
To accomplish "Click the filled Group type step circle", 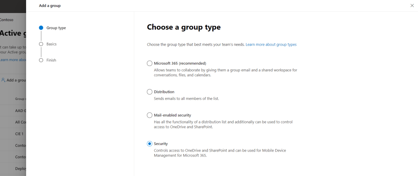I will pyautogui.click(x=41, y=28).
